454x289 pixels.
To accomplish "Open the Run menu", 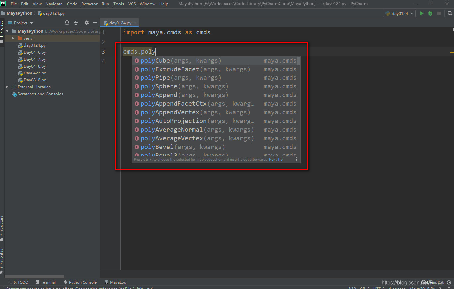I will [105, 4].
